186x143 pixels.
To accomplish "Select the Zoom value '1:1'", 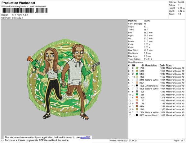I will click(179, 14).
